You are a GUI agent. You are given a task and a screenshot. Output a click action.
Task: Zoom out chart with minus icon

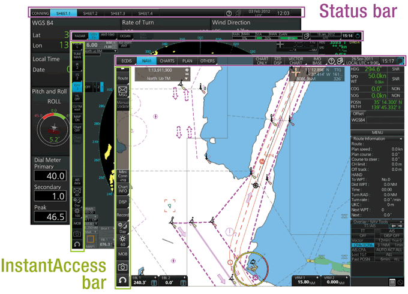tap(187, 75)
